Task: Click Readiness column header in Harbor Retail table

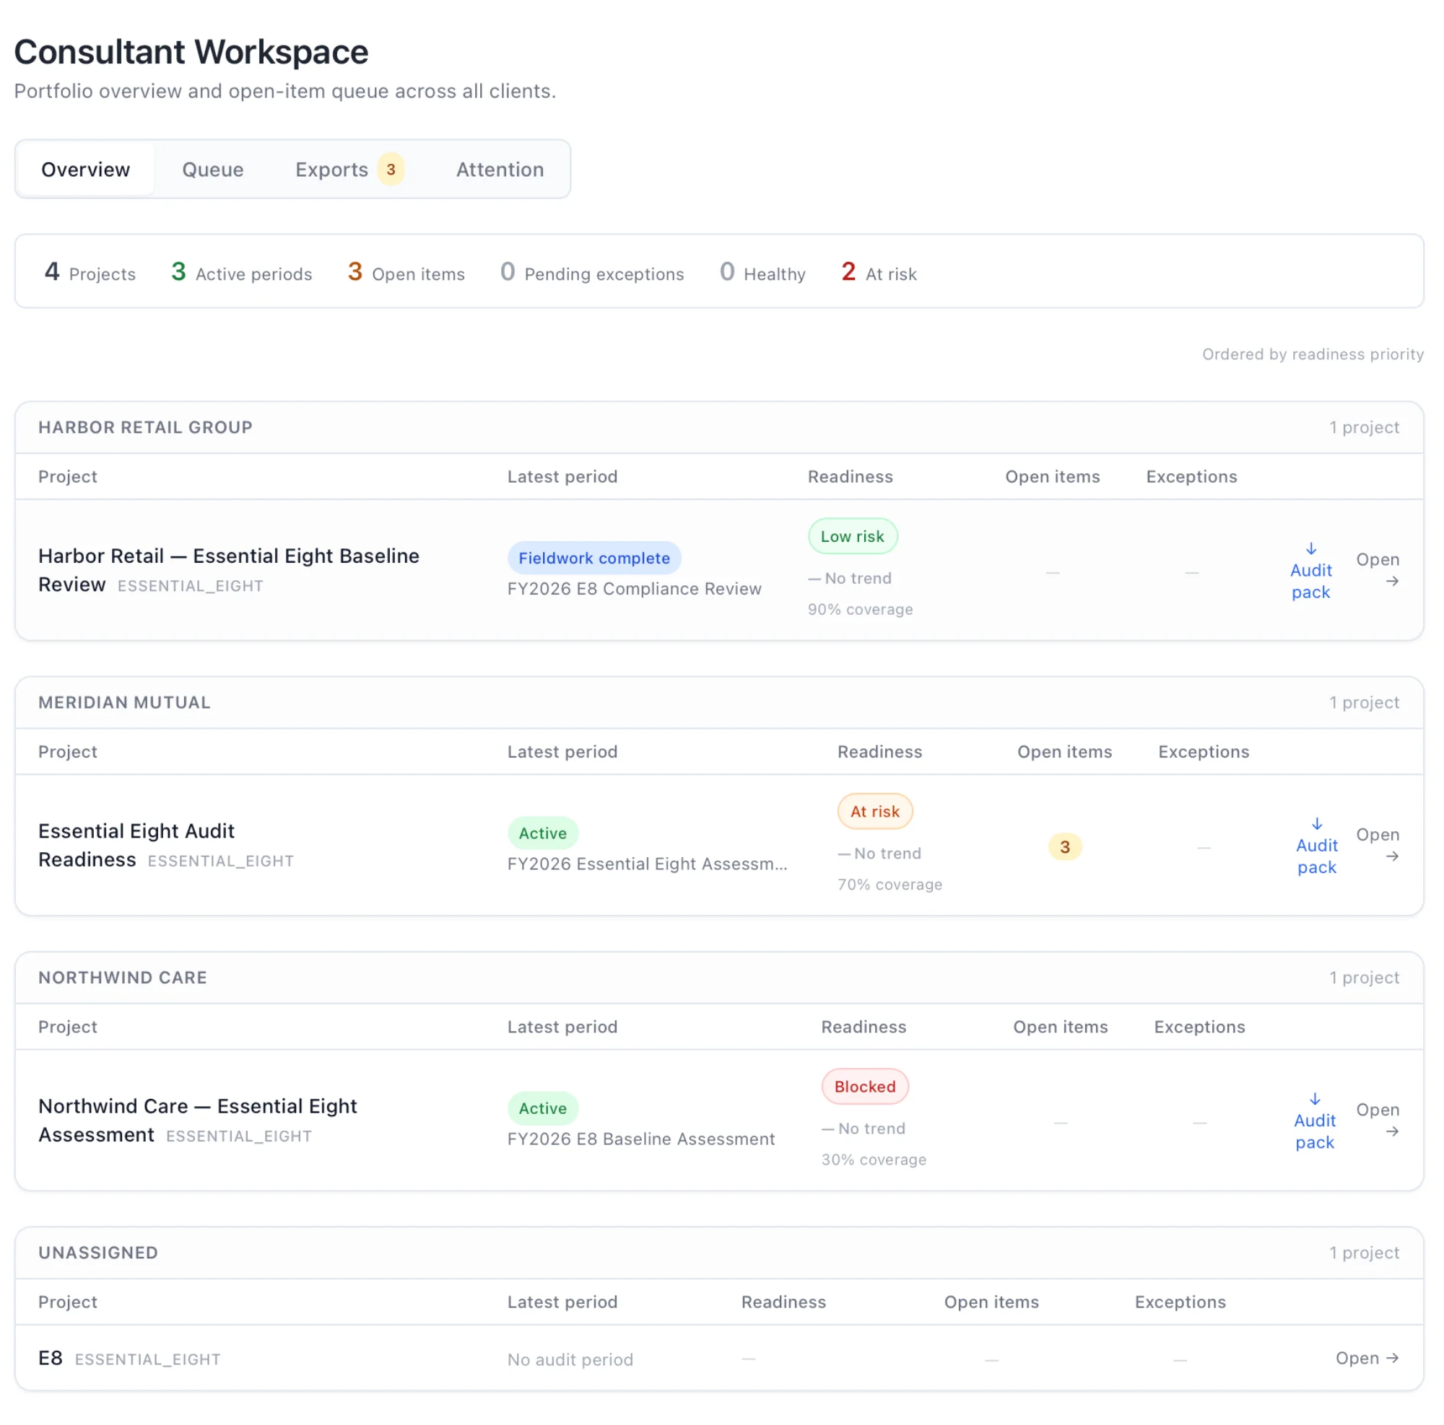Action: (x=850, y=476)
